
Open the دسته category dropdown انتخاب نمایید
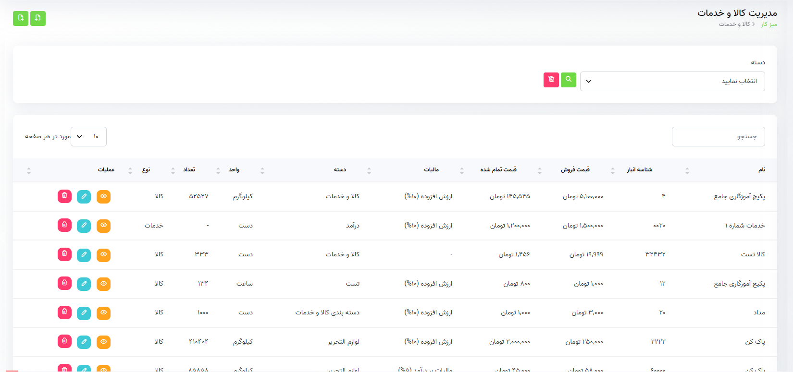tap(672, 82)
